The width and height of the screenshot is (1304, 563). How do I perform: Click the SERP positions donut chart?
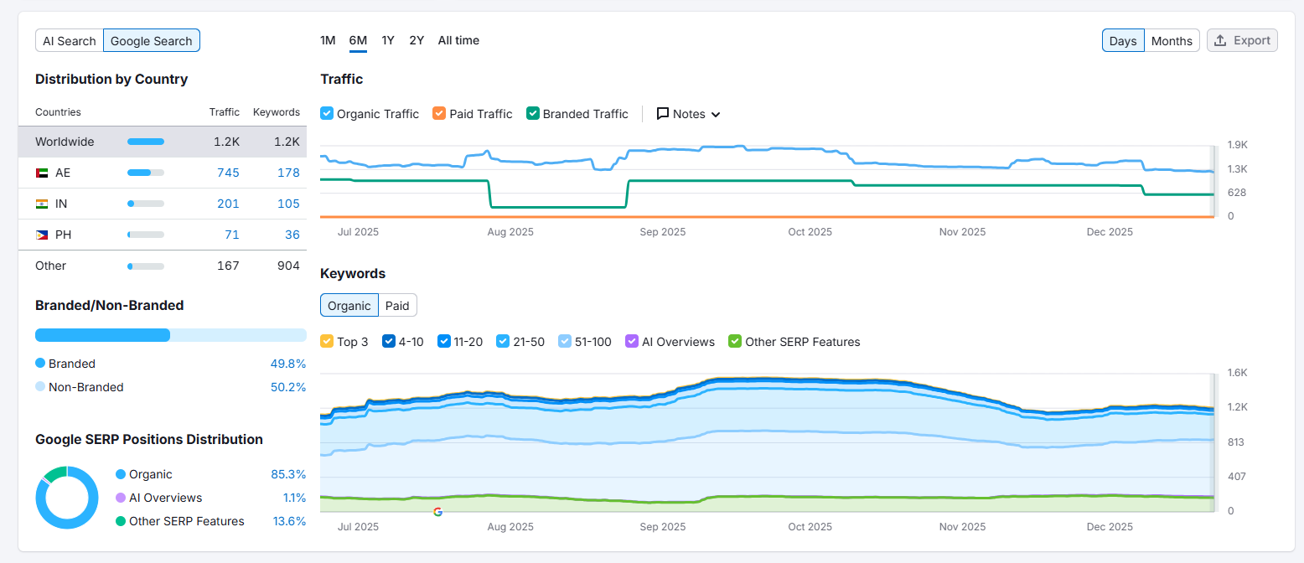pos(66,498)
